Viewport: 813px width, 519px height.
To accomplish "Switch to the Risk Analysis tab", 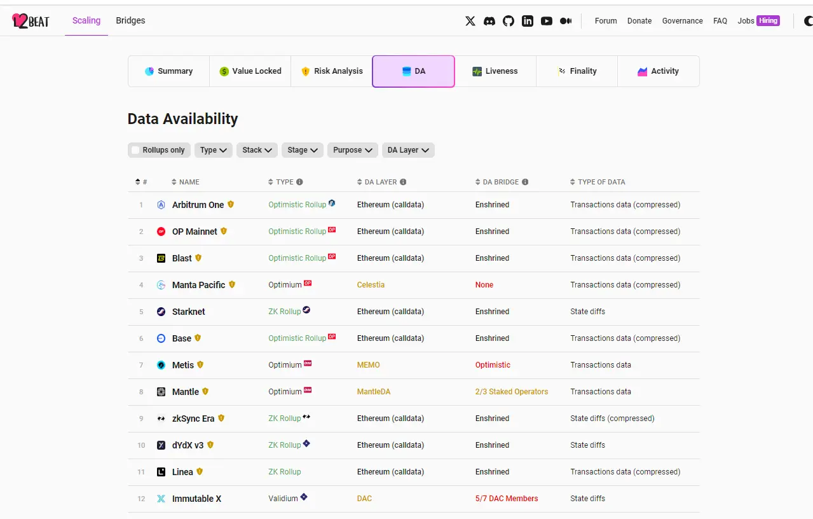I will pos(332,71).
